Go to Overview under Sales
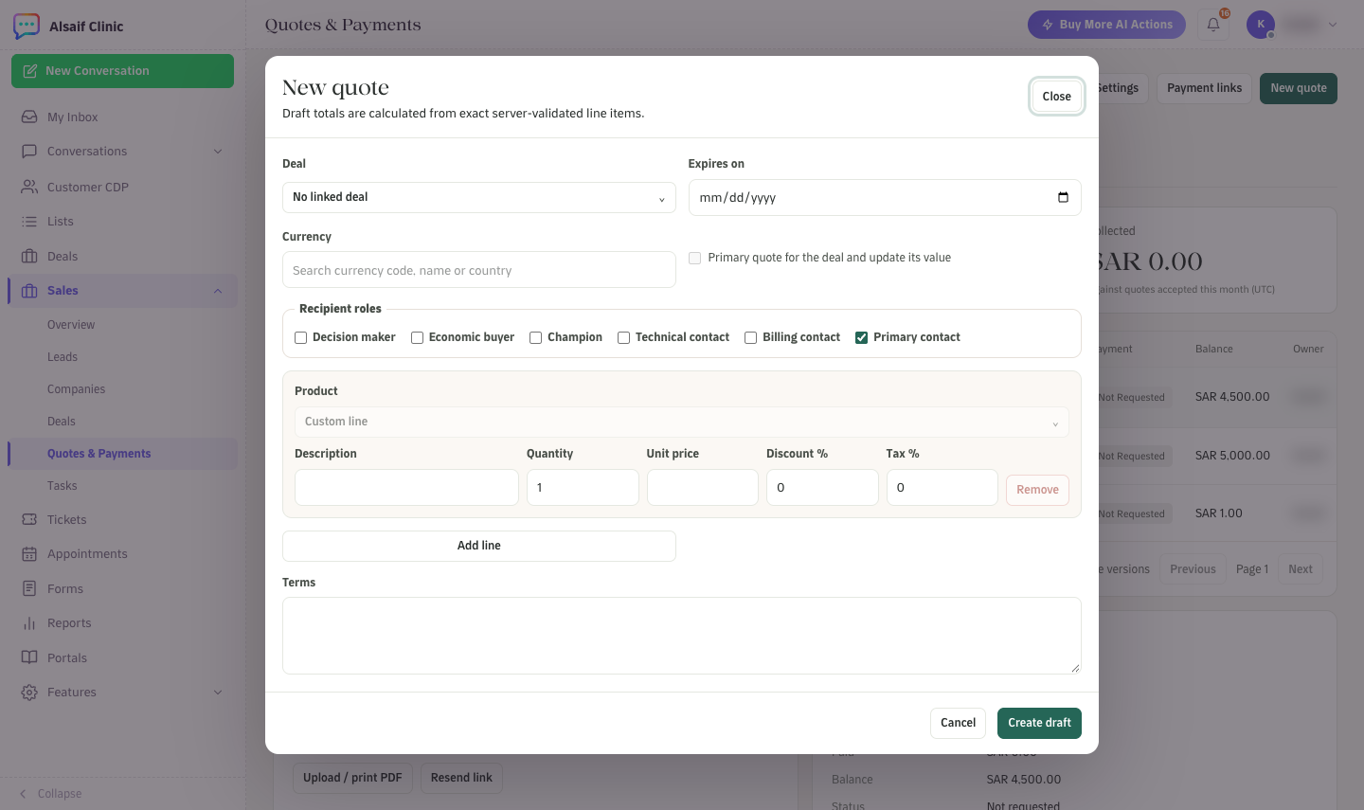 (x=71, y=325)
